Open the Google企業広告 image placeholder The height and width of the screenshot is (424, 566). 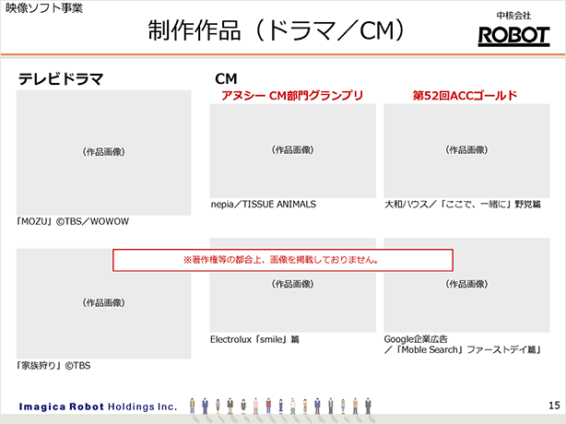point(466,285)
